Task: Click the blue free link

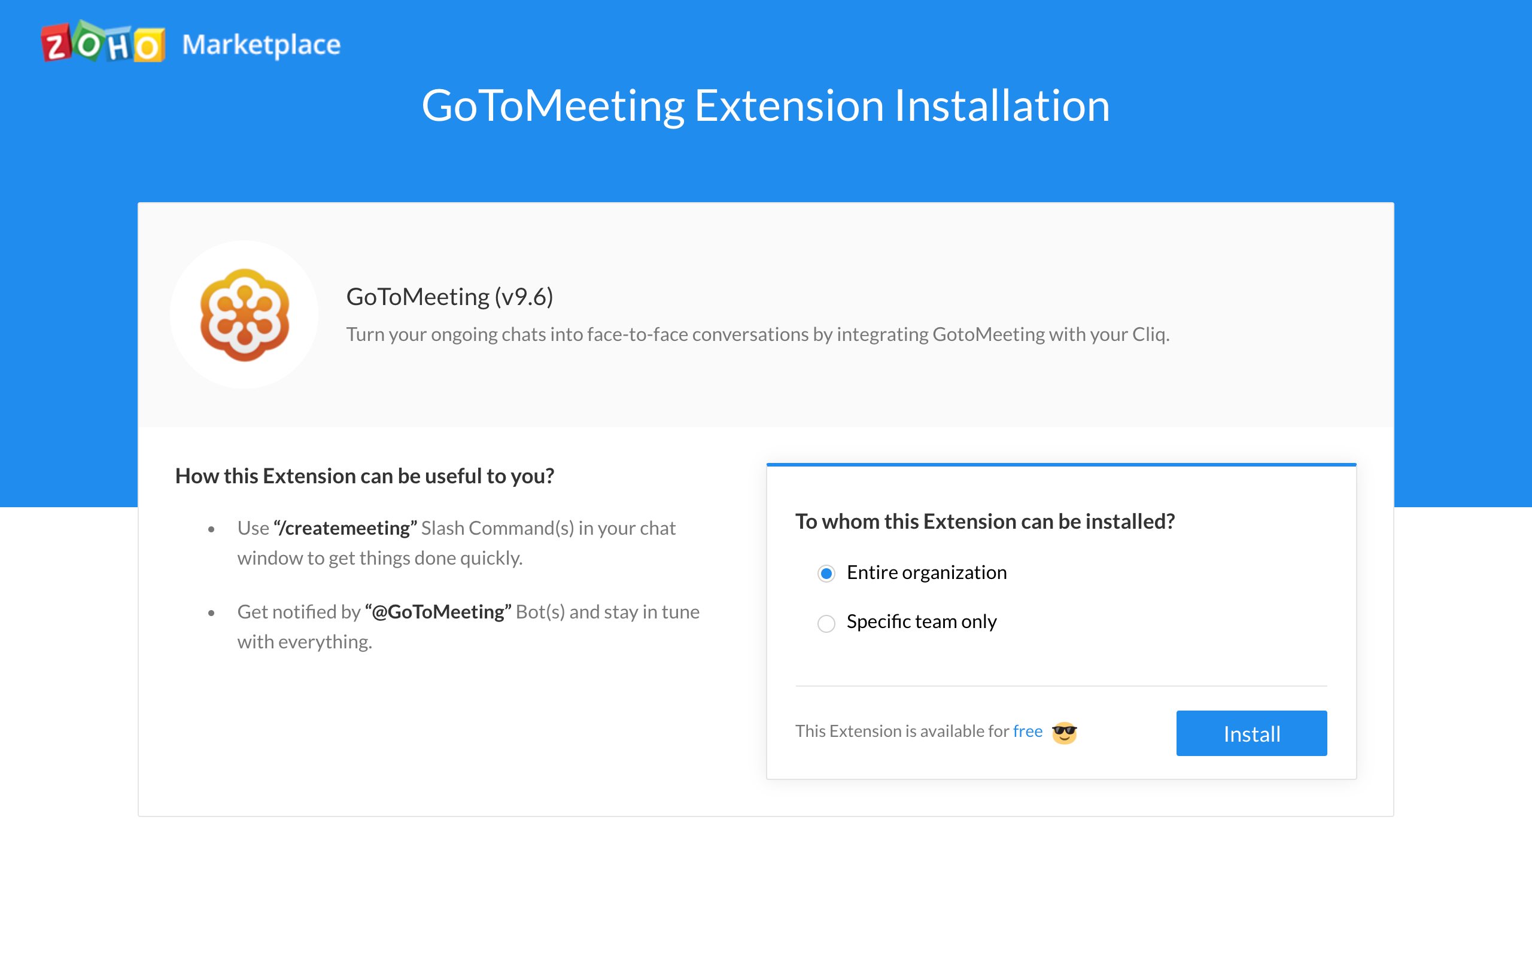Action: pyautogui.click(x=1028, y=731)
